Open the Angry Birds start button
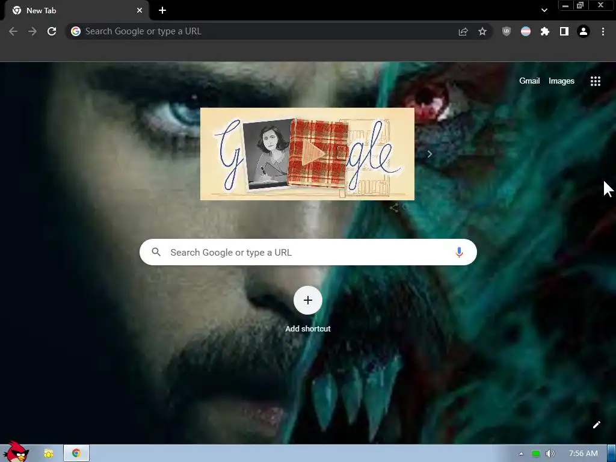 pos(16,452)
